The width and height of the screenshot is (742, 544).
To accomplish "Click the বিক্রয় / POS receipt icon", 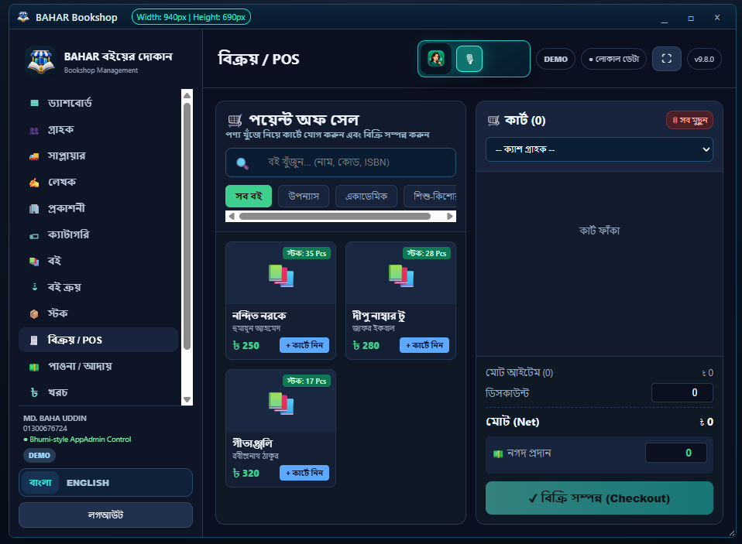I will click(34, 340).
